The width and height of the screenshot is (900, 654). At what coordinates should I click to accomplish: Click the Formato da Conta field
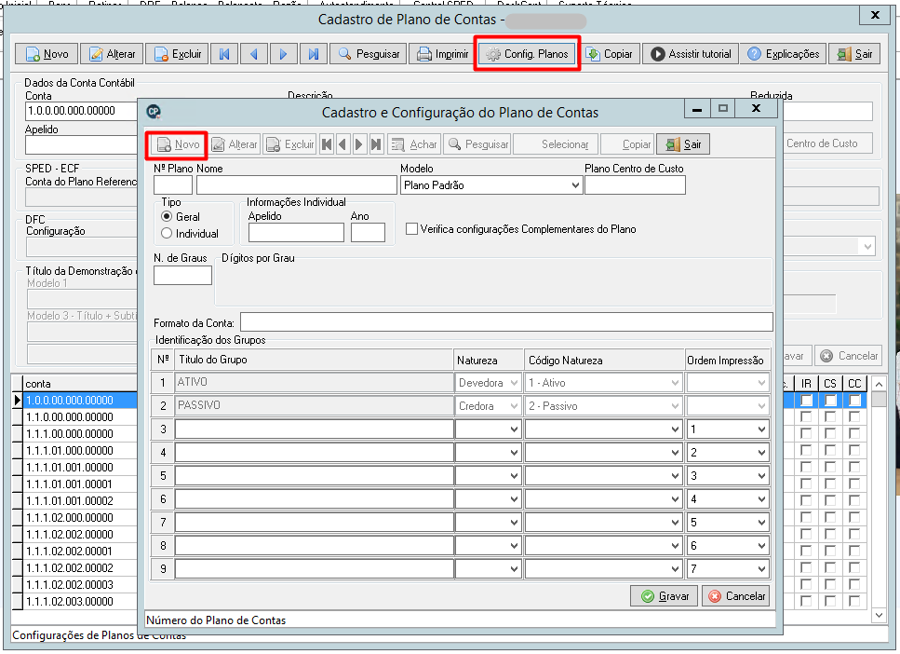506,322
